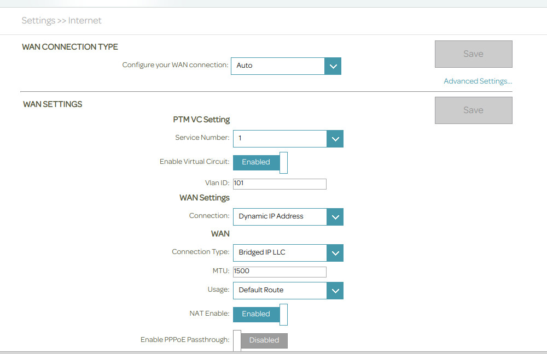Expand the Usage field showing Default Route
Screen dimensions: 547x354
(x=280, y=290)
